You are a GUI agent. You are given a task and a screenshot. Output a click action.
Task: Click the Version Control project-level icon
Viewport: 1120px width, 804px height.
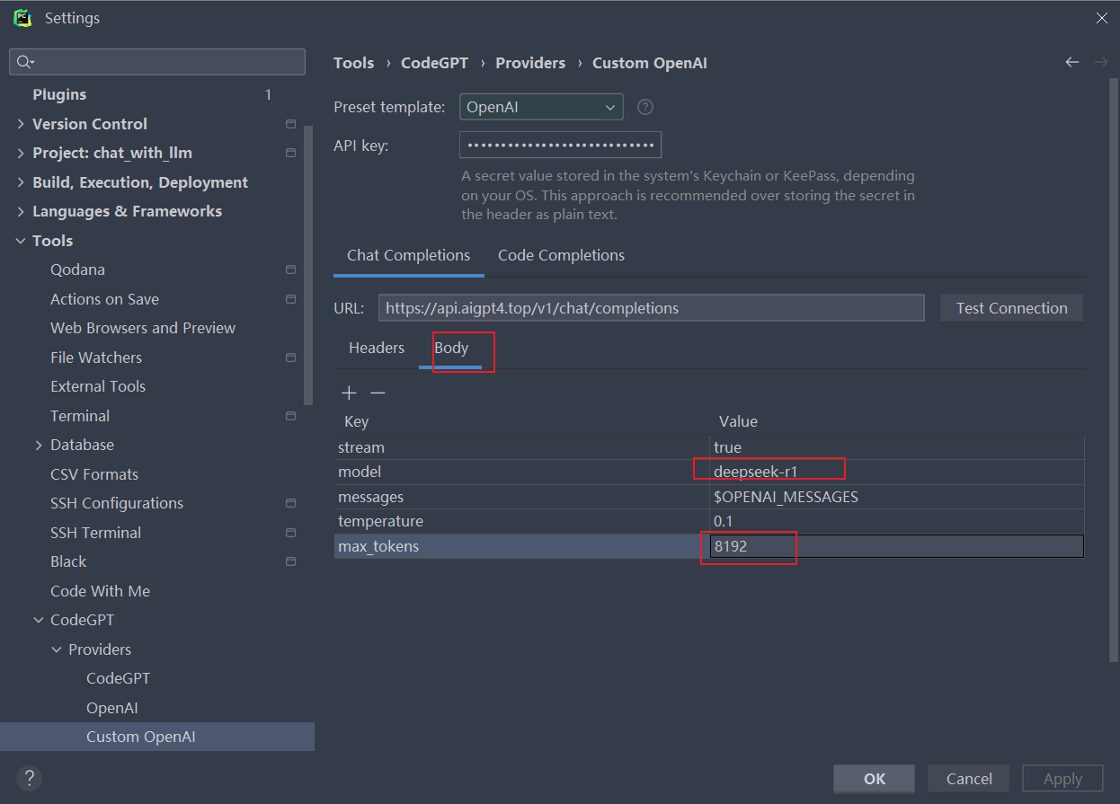pyautogui.click(x=290, y=124)
